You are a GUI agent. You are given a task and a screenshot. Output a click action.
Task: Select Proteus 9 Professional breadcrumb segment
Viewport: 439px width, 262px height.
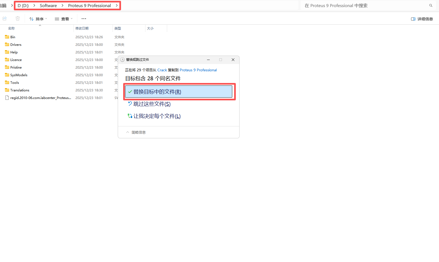(x=90, y=5)
